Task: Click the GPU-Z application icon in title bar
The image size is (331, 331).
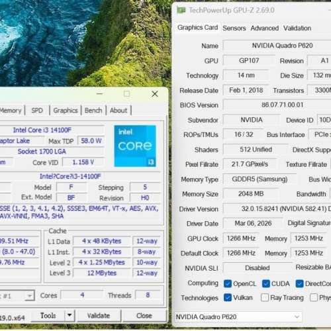Action: coord(181,10)
